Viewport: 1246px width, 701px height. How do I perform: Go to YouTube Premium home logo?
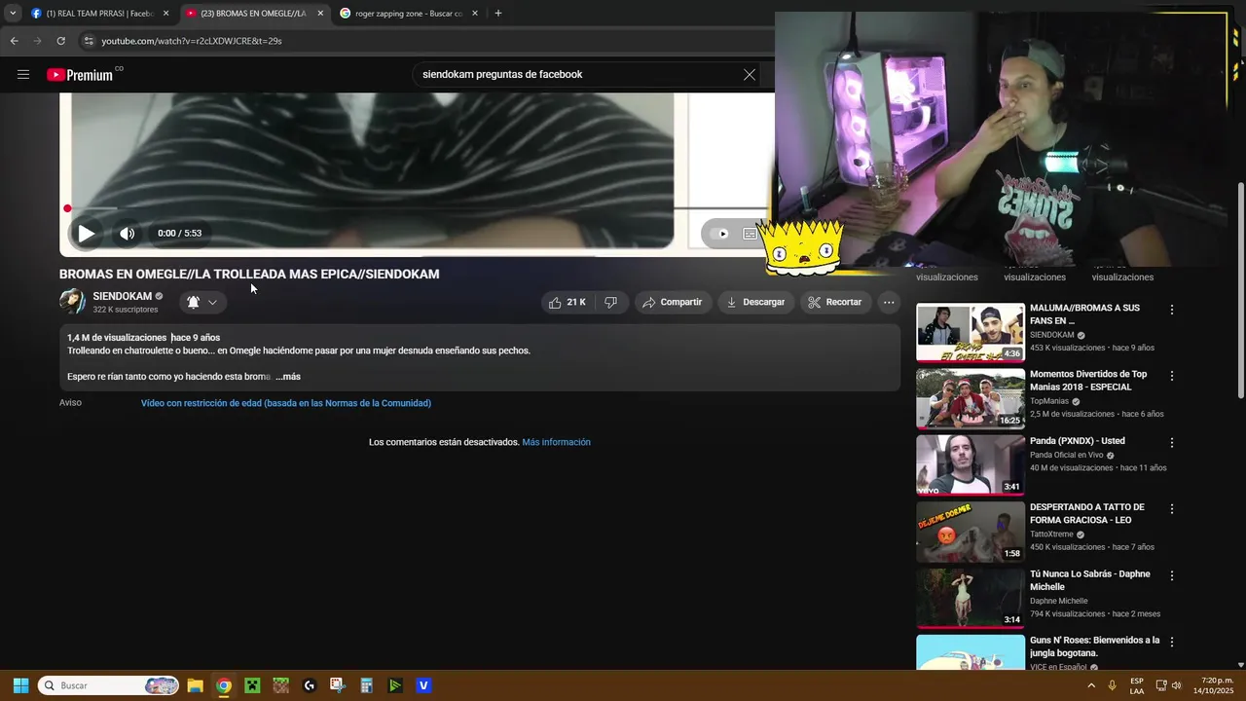pyautogui.click(x=80, y=75)
